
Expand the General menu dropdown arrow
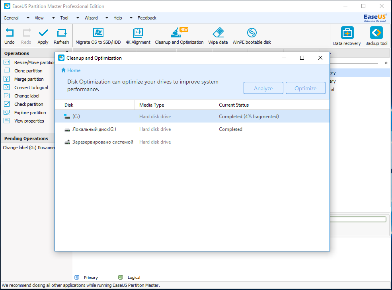point(28,18)
